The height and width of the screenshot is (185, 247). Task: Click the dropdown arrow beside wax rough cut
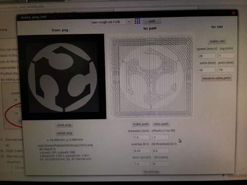(129, 22)
